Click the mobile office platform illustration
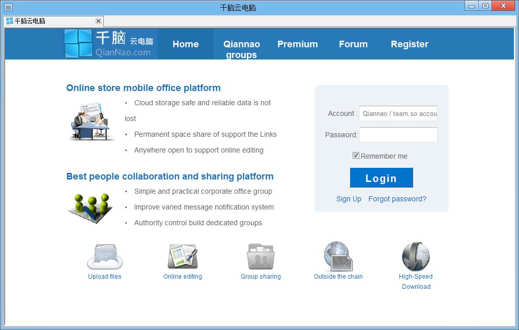This screenshot has height=330, width=519. tap(91, 121)
